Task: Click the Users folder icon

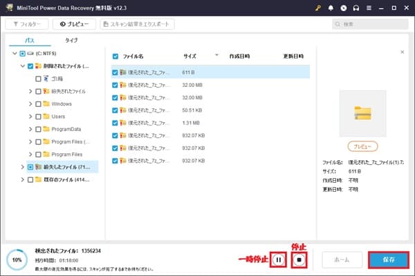Action: [x=46, y=116]
